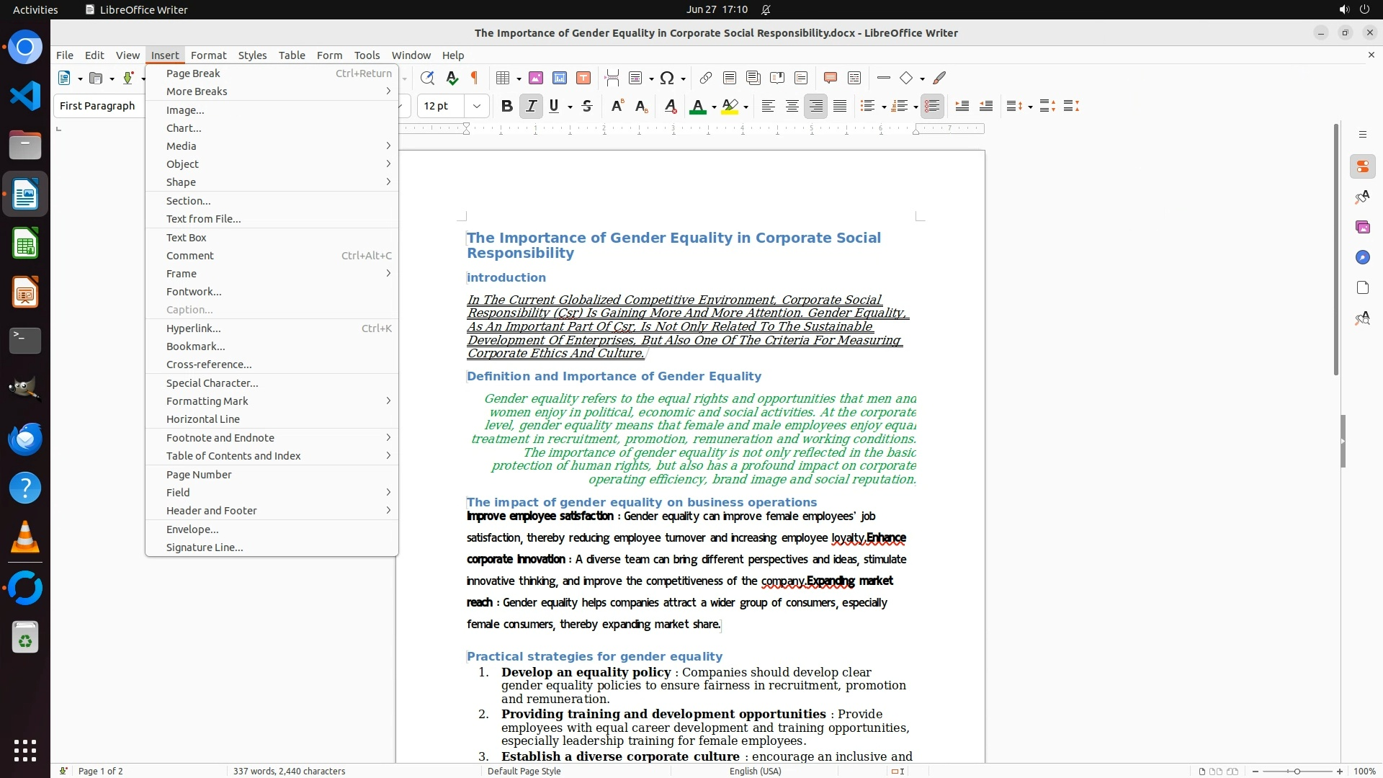Click the Insert Table toolbar icon
This screenshot has height=778, width=1383.
(x=503, y=78)
